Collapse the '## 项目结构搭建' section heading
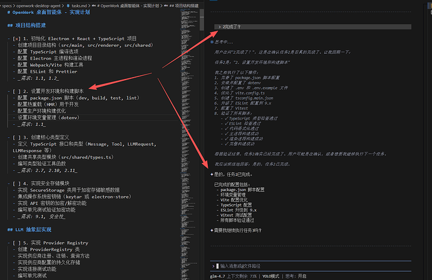 click(26, 25)
